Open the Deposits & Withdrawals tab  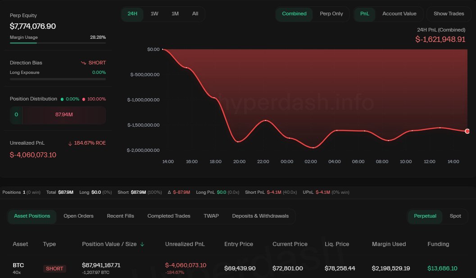260,216
